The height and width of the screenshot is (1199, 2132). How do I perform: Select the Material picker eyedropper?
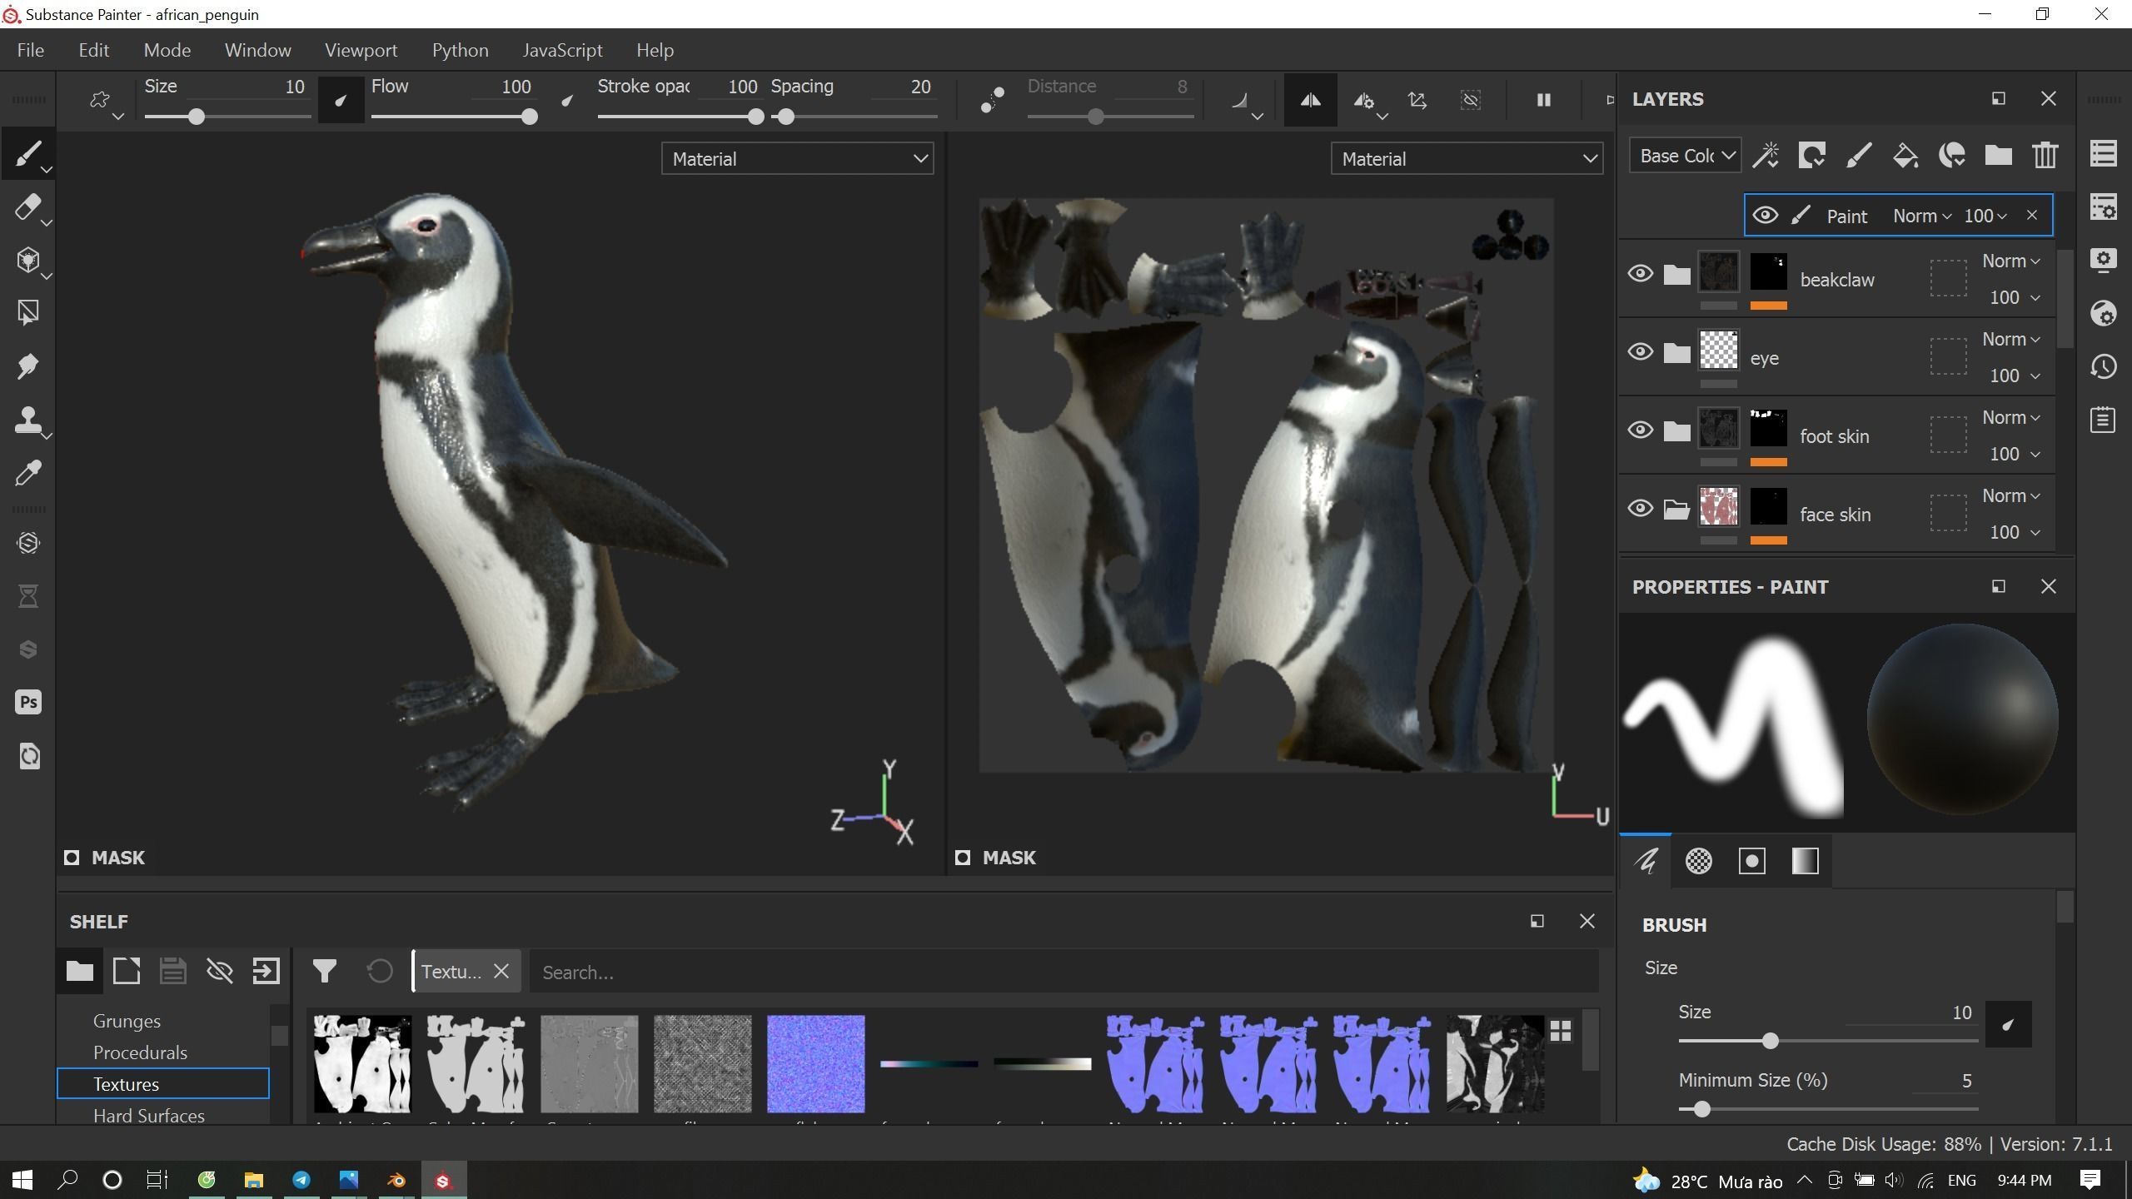click(x=27, y=473)
